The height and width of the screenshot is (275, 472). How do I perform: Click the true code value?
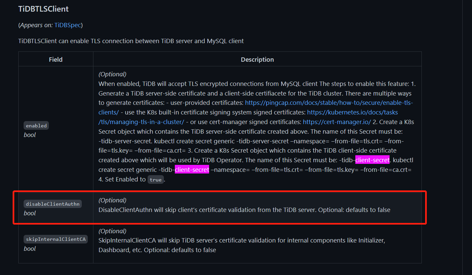tap(156, 180)
